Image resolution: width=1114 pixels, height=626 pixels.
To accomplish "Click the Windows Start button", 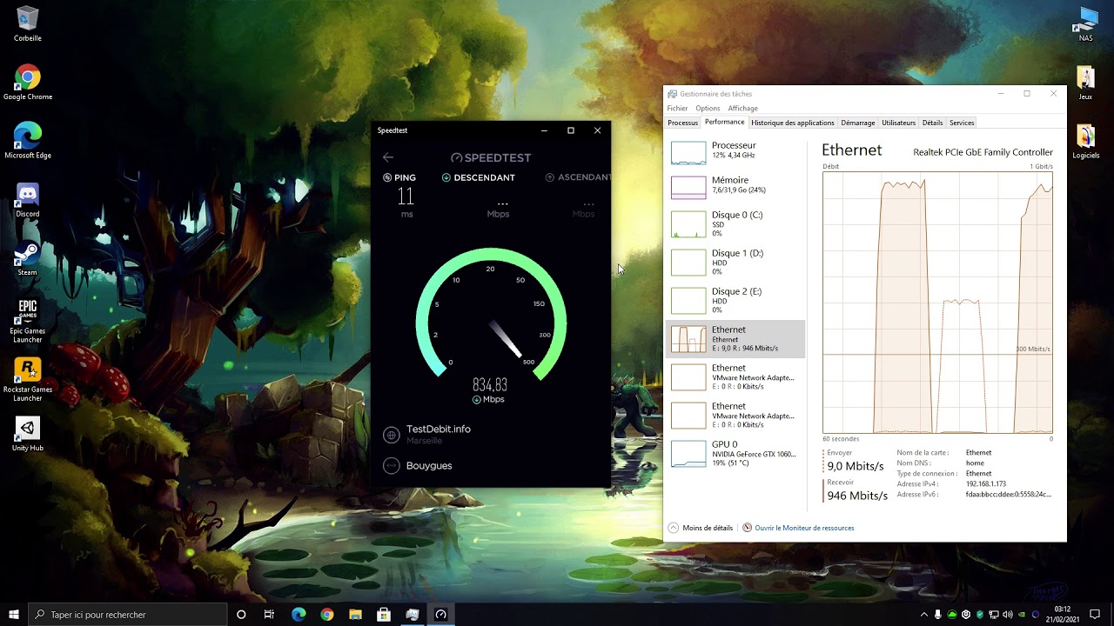I will (14, 615).
